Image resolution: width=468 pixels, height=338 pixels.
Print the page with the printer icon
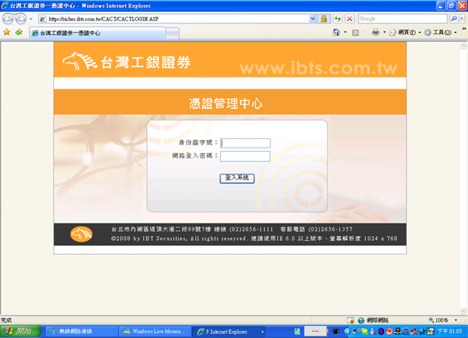point(375,32)
